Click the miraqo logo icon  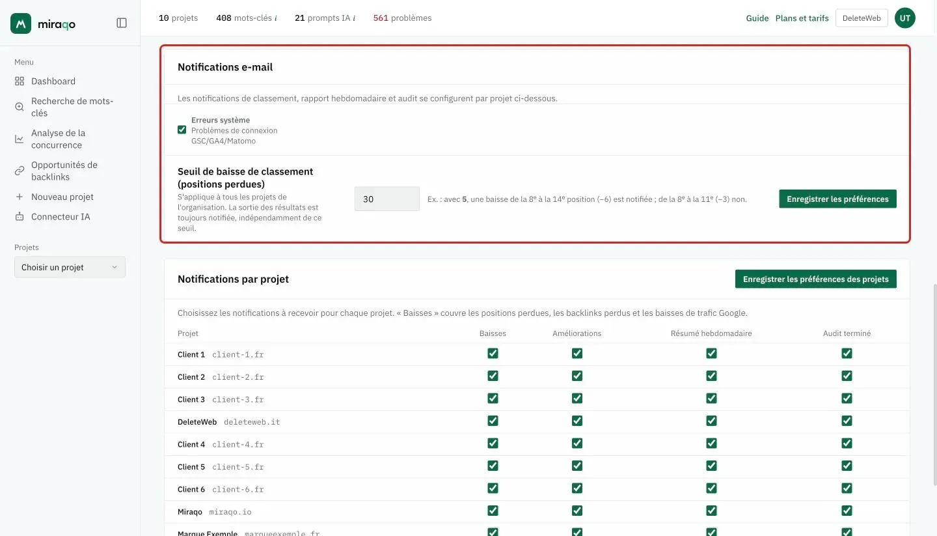coord(21,23)
